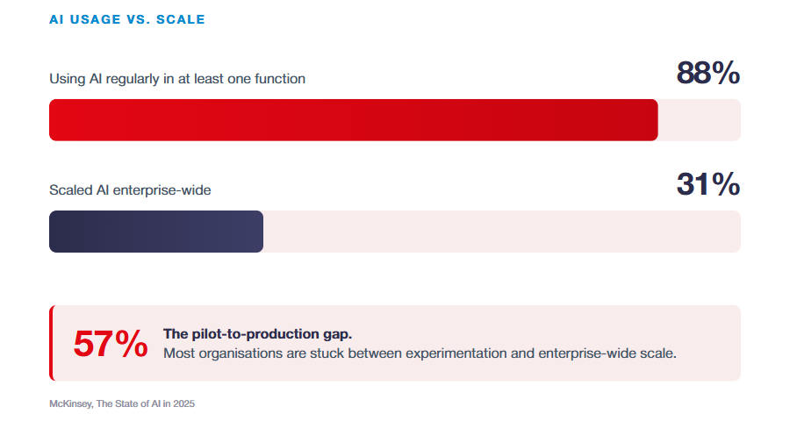Click the 'Scaled AI enterprise-wide' label
This screenshot has height=421, width=790.
coord(130,190)
